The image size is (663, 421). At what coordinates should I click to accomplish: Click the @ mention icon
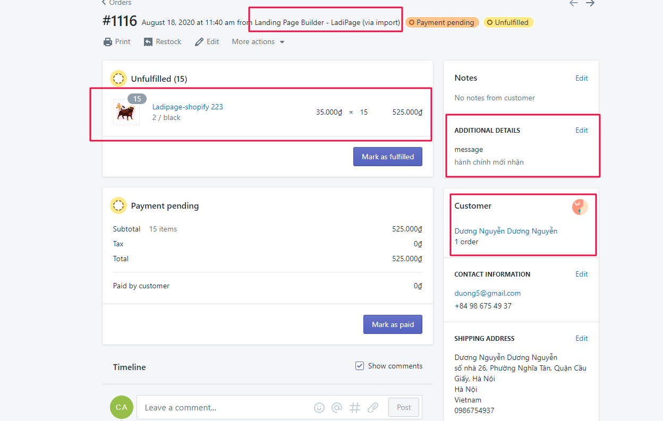click(x=337, y=408)
